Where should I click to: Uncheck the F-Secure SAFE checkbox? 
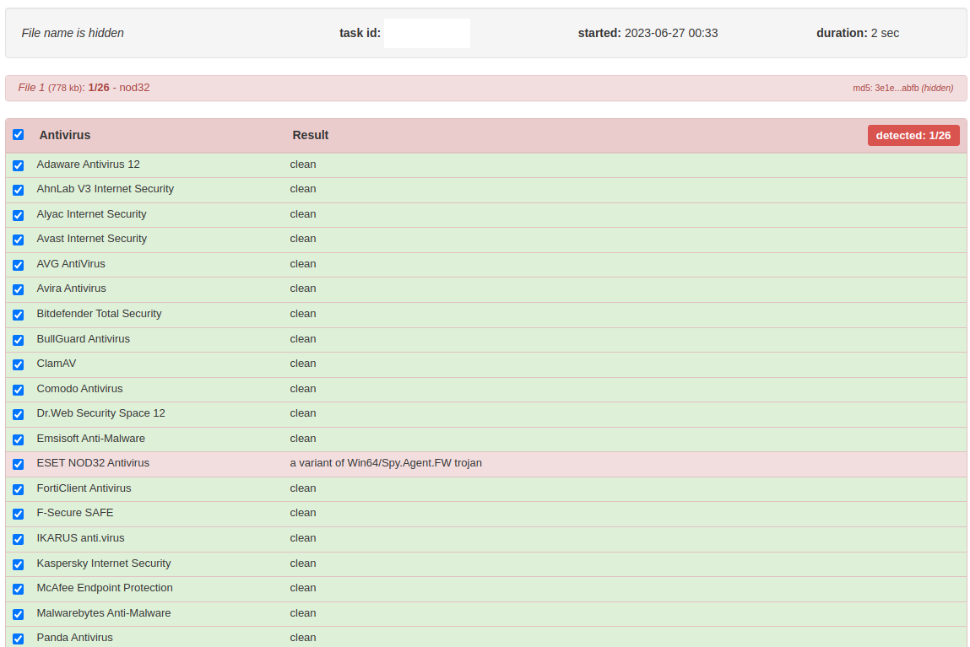[19, 514]
